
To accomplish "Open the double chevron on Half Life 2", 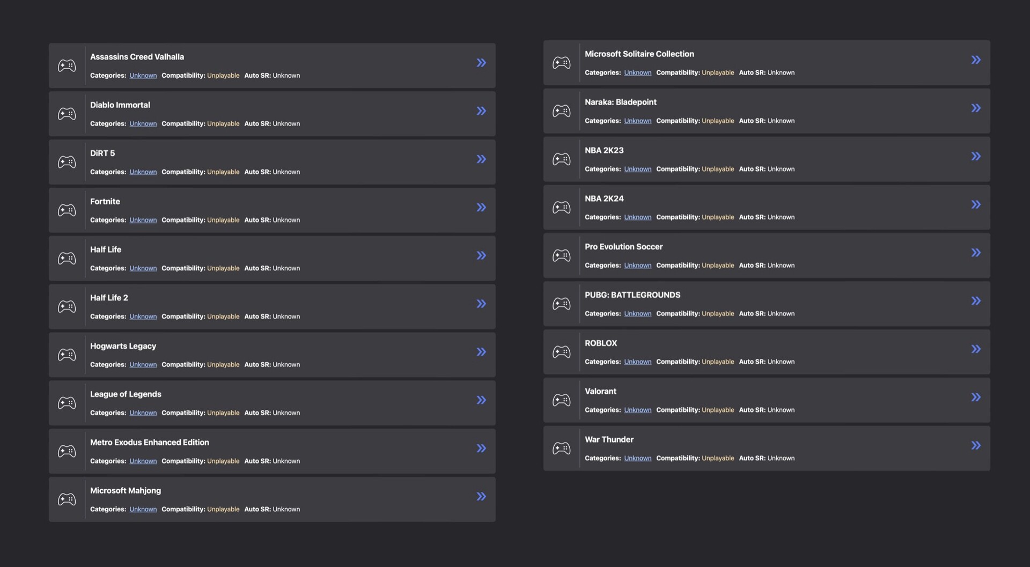I will coord(481,304).
